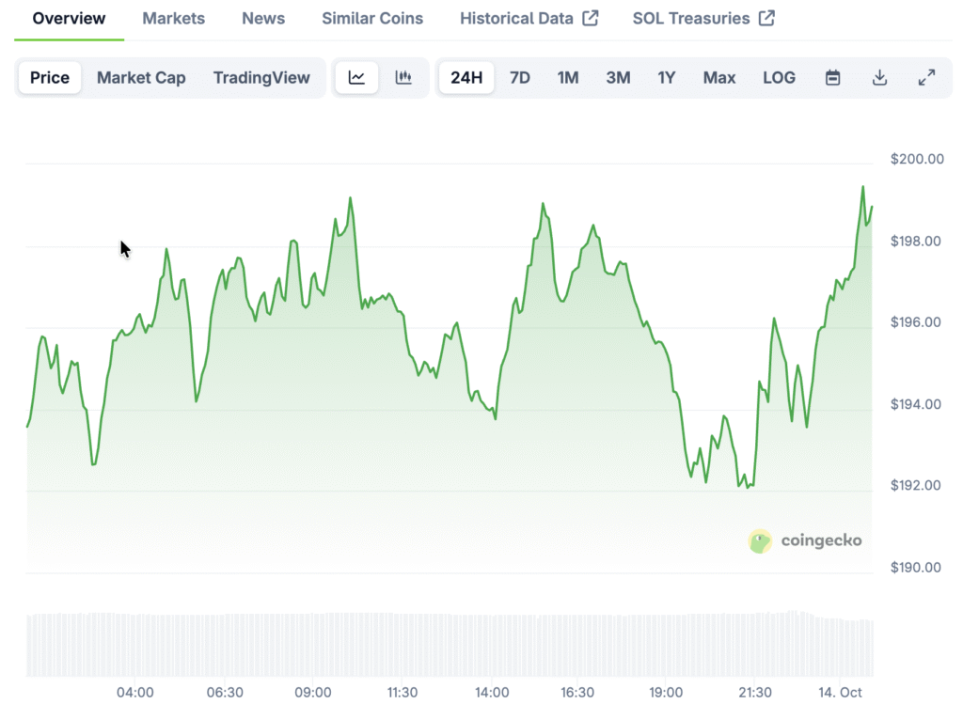Screen dimensions: 963x704
Task: Show the Max time range
Action: pyautogui.click(x=719, y=78)
